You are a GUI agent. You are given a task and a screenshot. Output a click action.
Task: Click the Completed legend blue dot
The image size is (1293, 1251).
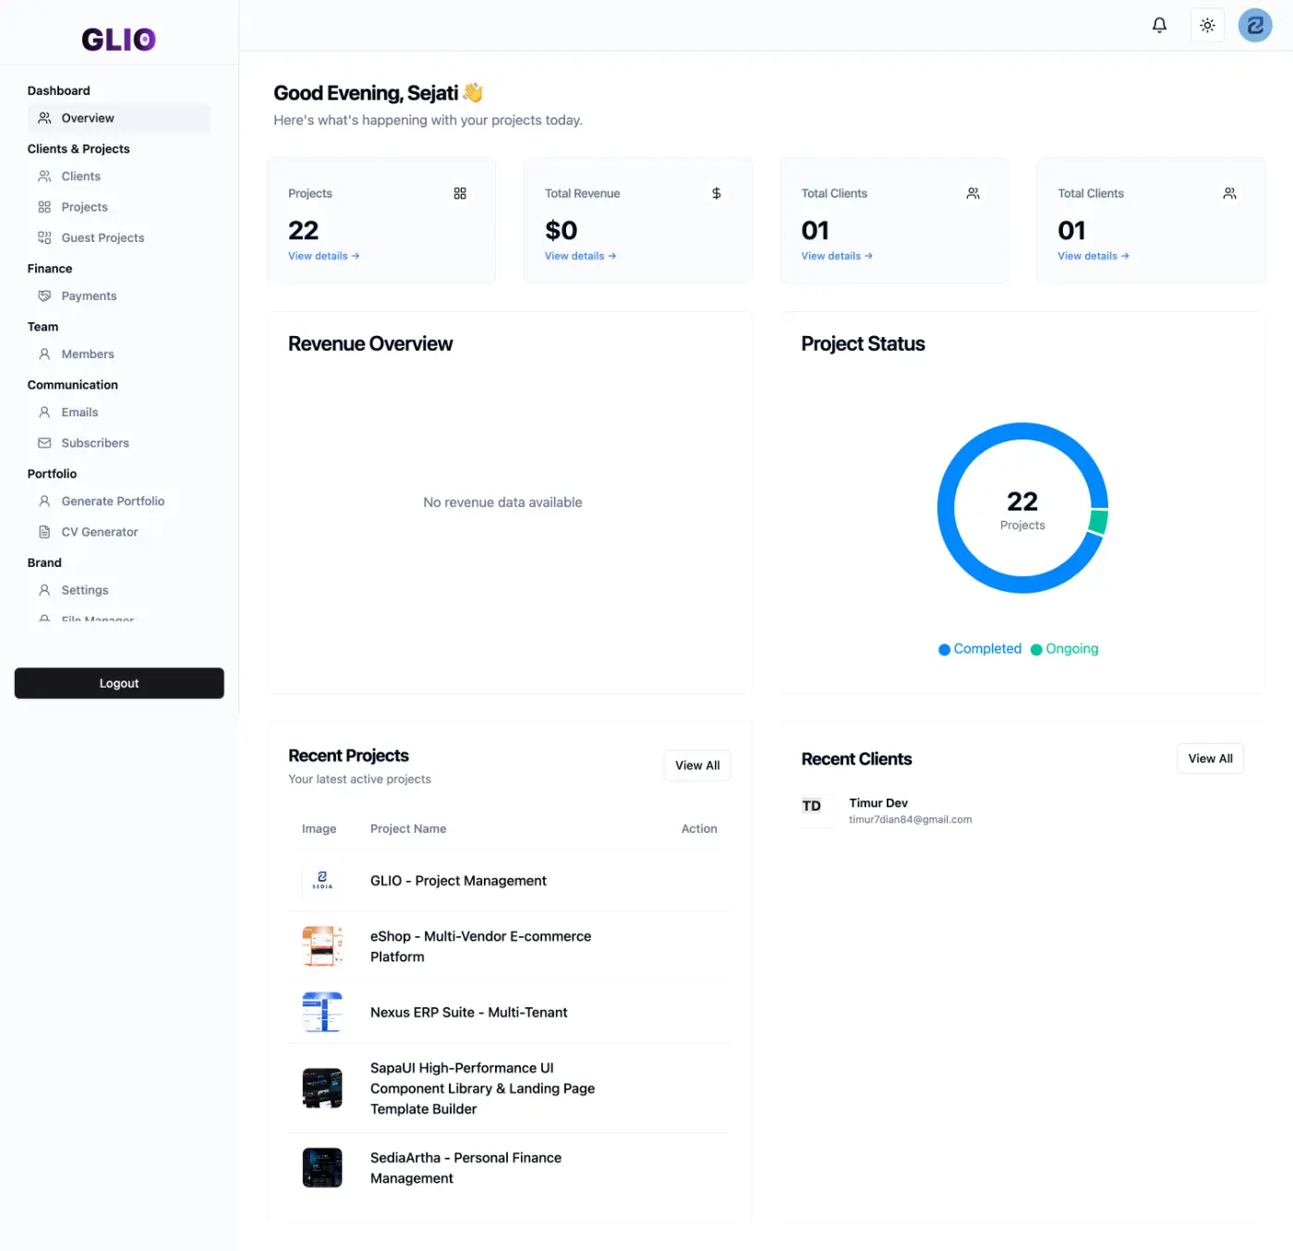944,650
